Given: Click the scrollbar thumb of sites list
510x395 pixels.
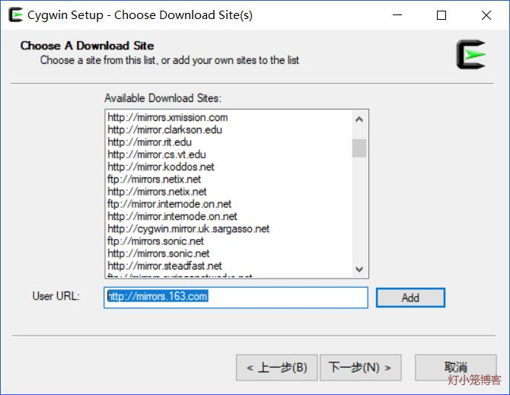Looking at the screenshot, I should point(359,148).
